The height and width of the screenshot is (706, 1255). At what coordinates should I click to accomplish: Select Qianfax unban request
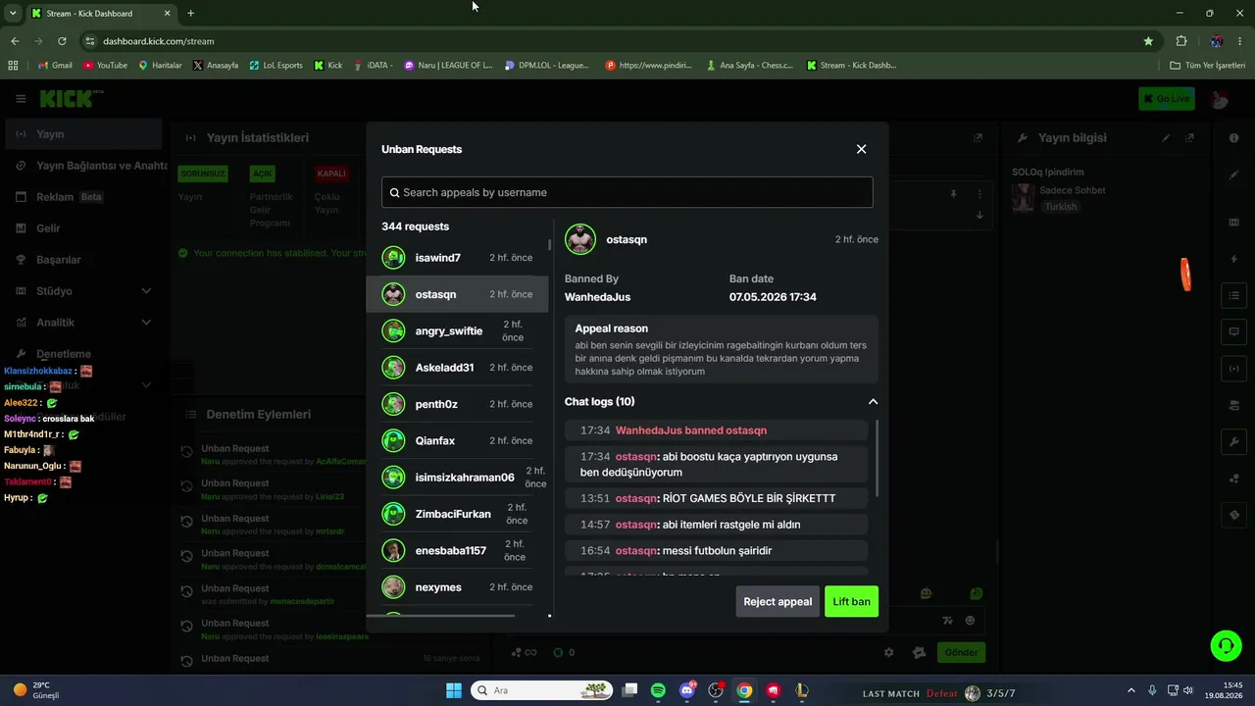(x=457, y=441)
